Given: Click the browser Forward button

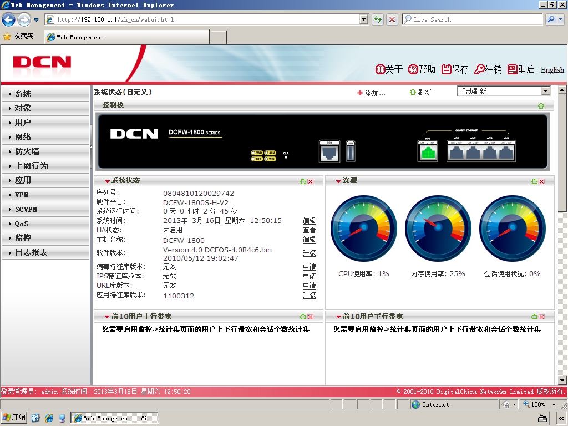Looking at the screenshot, I should click(x=24, y=19).
